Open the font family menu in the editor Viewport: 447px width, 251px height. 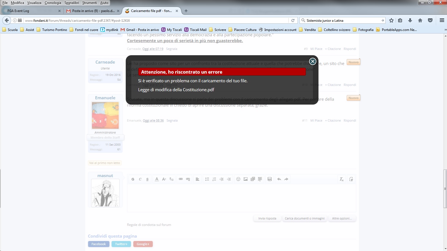(171, 179)
